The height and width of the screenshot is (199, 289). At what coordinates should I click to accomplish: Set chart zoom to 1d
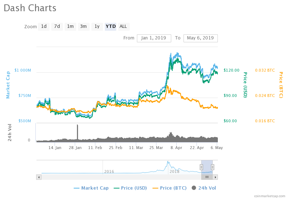(x=44, y=26)
